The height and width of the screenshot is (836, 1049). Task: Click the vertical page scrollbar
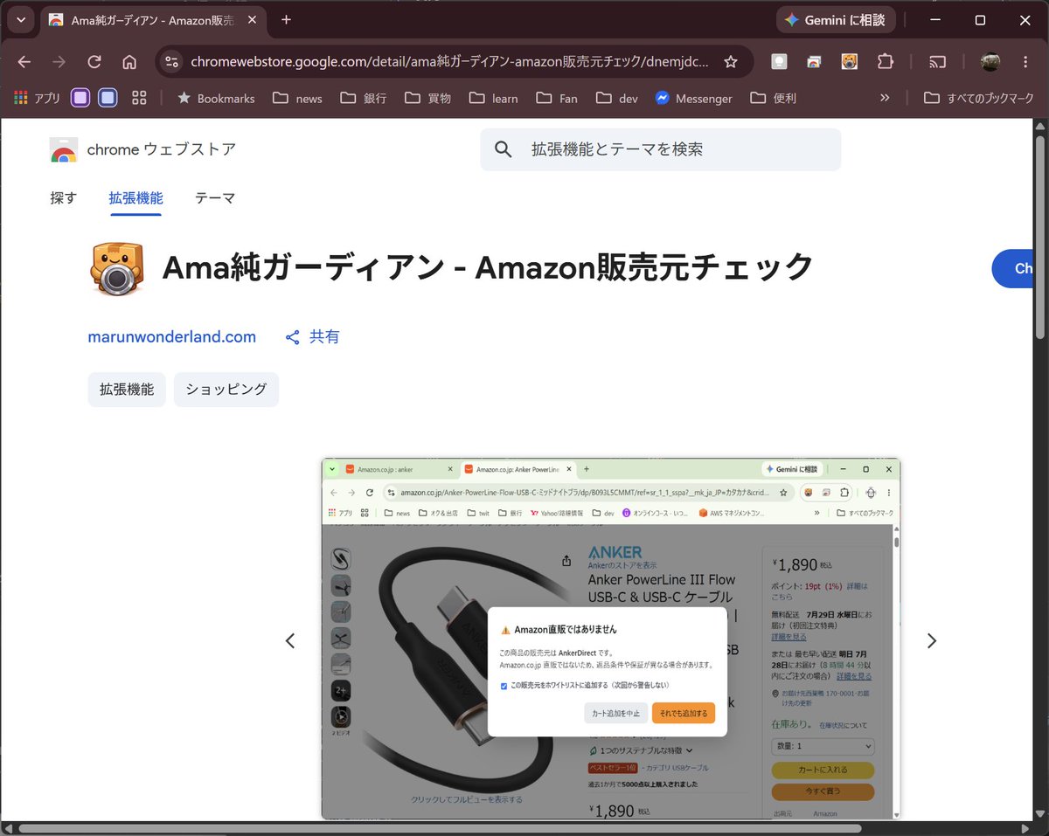pyautogui.click(x=1040, y=238)
